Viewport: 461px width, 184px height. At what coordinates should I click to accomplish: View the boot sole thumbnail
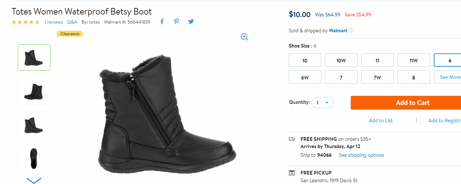click(34, 159)
